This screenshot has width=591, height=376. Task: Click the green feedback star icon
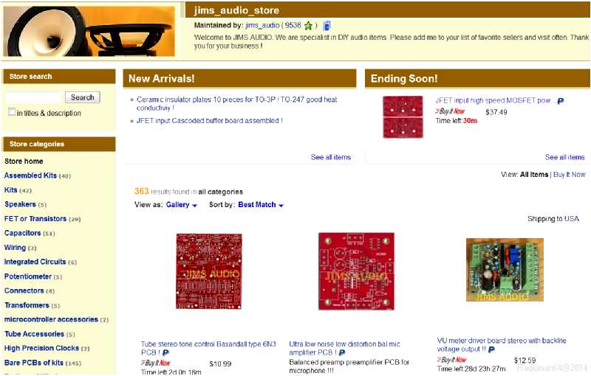pos(308,26)
